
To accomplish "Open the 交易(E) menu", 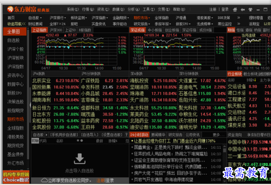I will 164,9.
